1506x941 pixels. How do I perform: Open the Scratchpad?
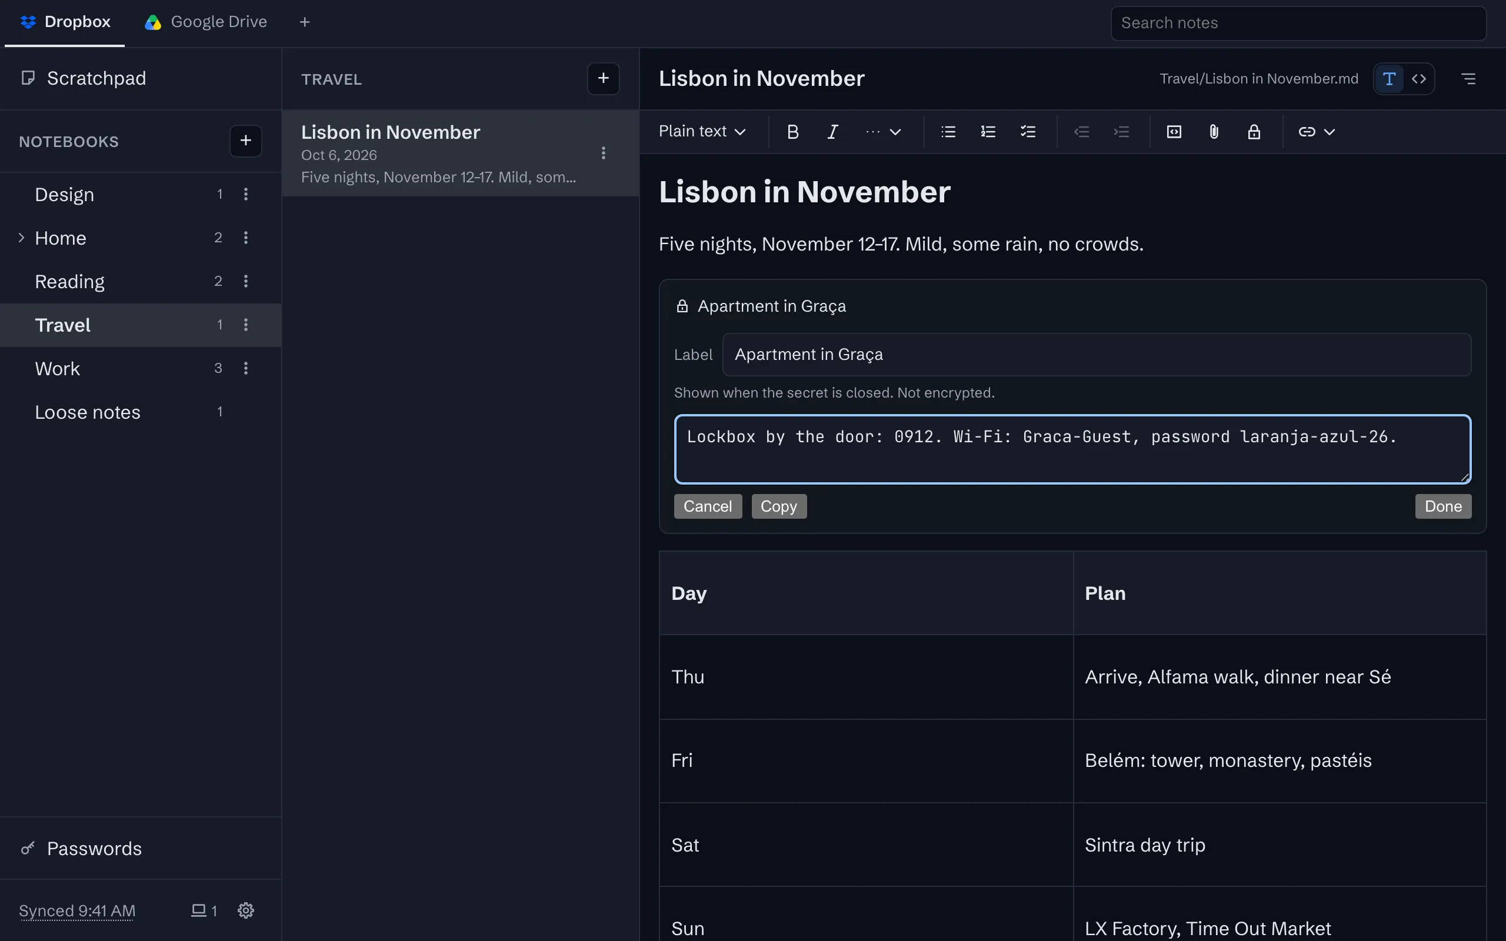click(x=141, y=78)
